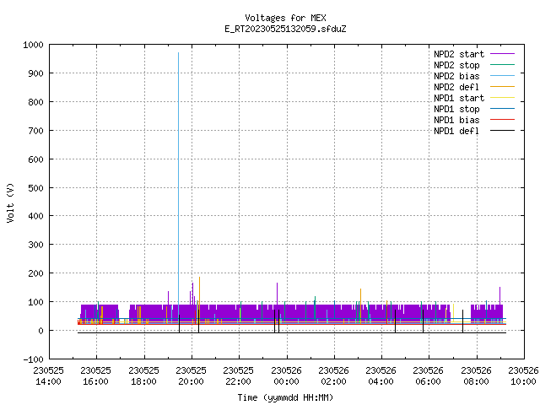Click the '230526 00:00' x-axis tick label
Screen dimensions: 540x405
287,376
